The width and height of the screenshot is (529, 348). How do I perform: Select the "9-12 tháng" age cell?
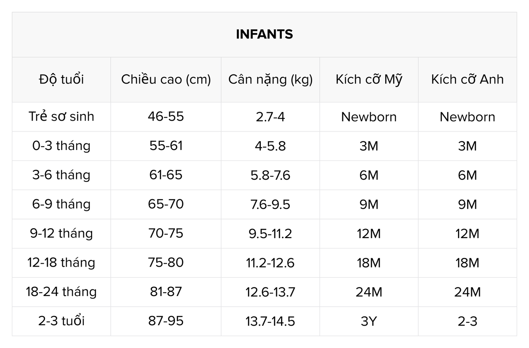[x=61, y=234]
